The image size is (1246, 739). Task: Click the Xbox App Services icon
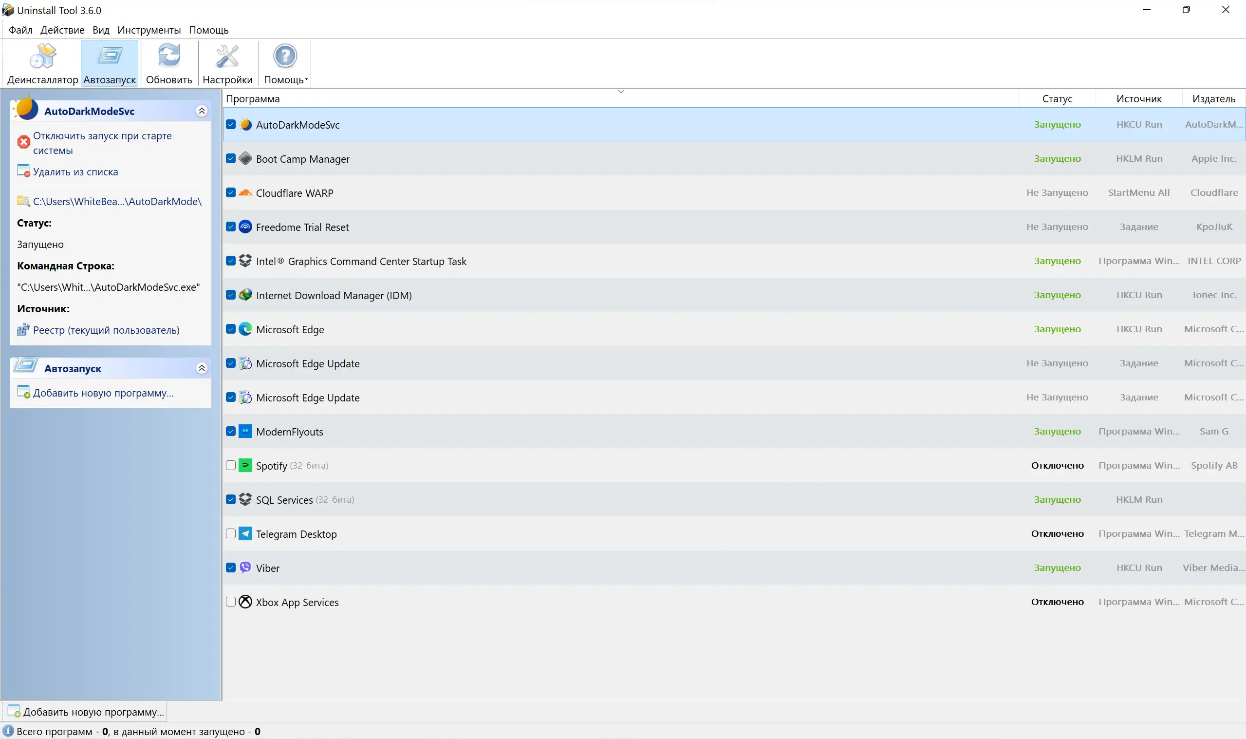[x=245, y=602]
